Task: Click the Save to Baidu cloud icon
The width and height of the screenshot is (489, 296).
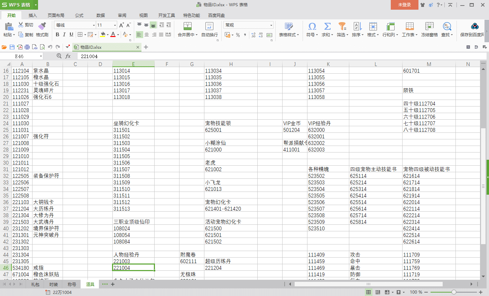Action: tap(474, 27)
